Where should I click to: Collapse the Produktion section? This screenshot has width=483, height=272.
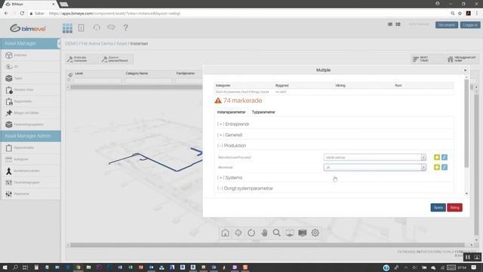coord(232,146)
